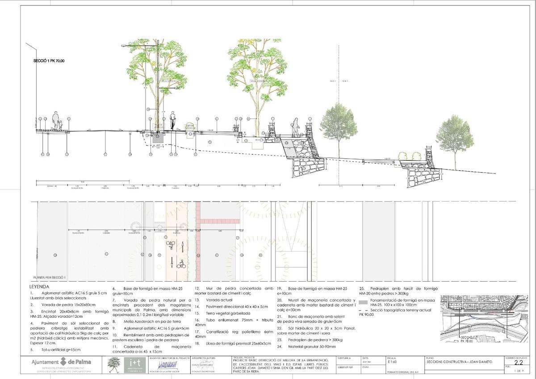The image size is (536, 379).
Task: Open the PK 90.00 legend entry
Action: point(367,314)
